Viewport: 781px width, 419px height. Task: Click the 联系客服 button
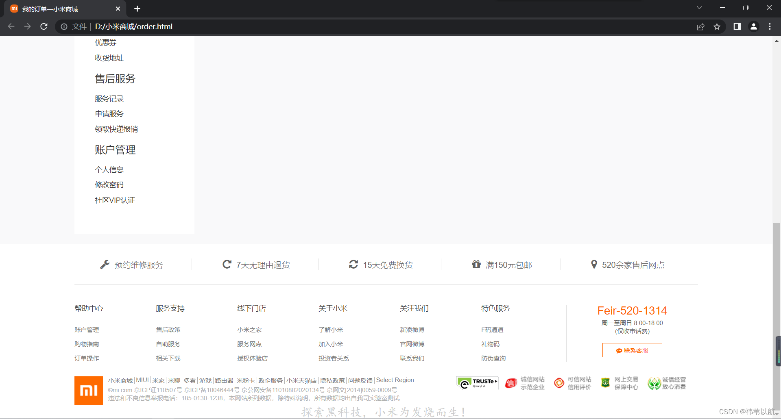coord(632,350)
